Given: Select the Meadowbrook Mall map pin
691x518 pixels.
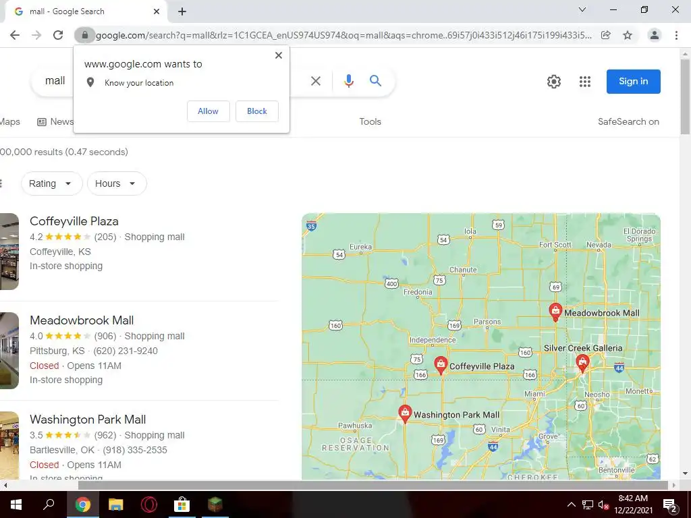Looking at the screenshot, I should click(x=555, y=312).
